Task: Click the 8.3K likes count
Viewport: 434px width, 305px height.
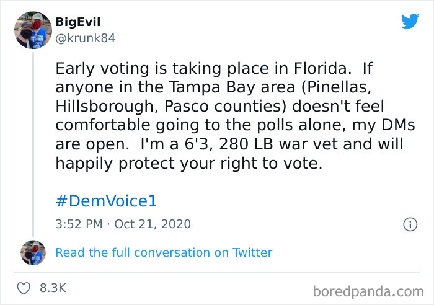Action: tap(53, 288)
